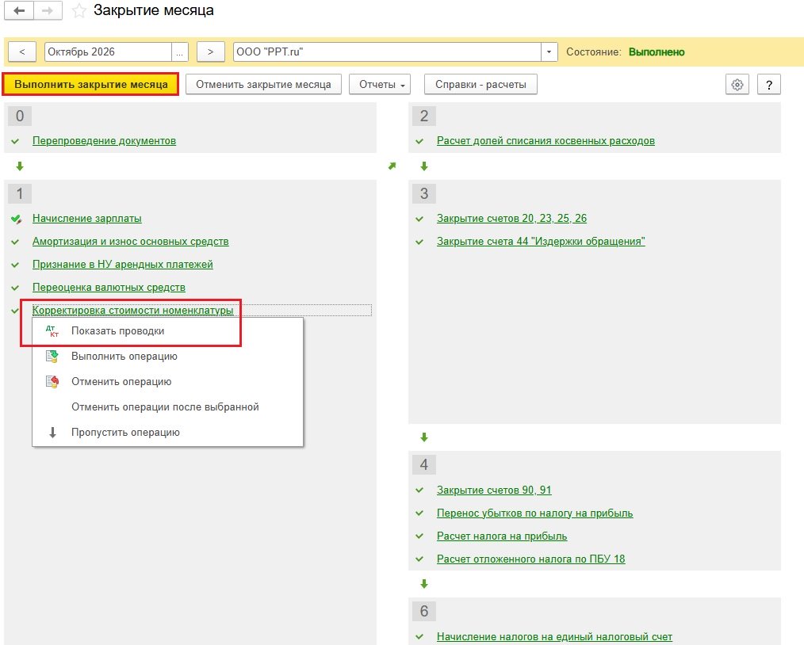Screen dimensions: 804x645
Task: Go forward with the right arrow navigation button
Action: pos(48,11)
